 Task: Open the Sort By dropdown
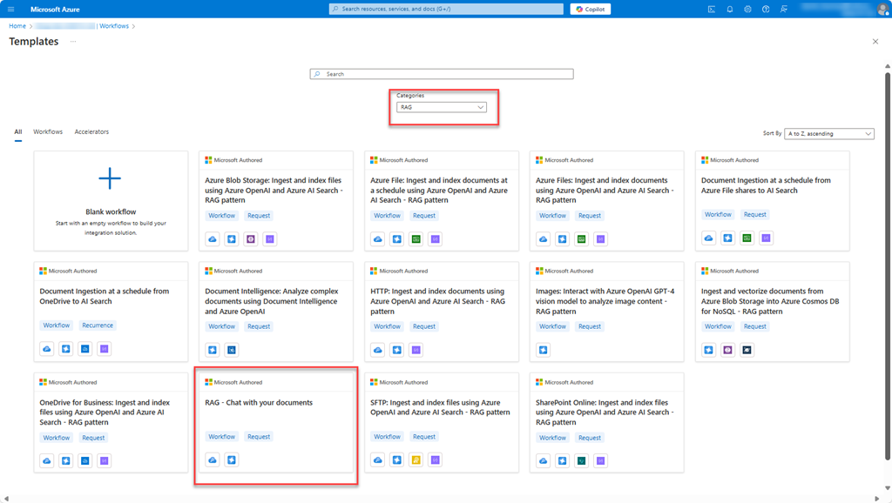pyautogui.click(x=829, y=133)
